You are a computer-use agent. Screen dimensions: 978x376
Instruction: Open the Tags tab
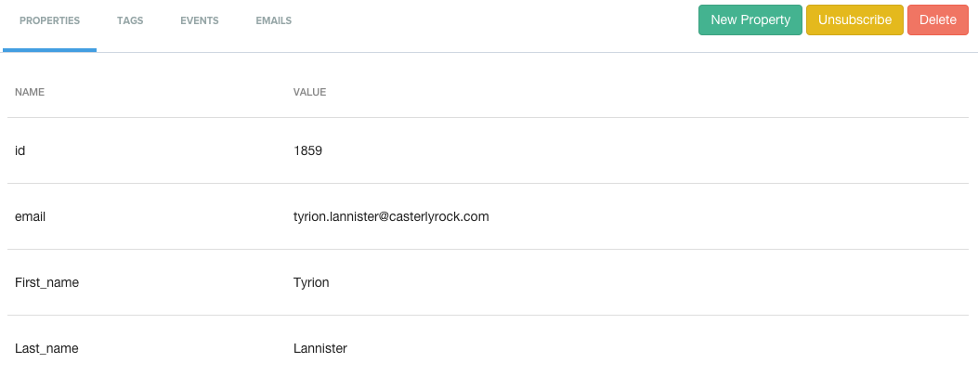(130, 20)
